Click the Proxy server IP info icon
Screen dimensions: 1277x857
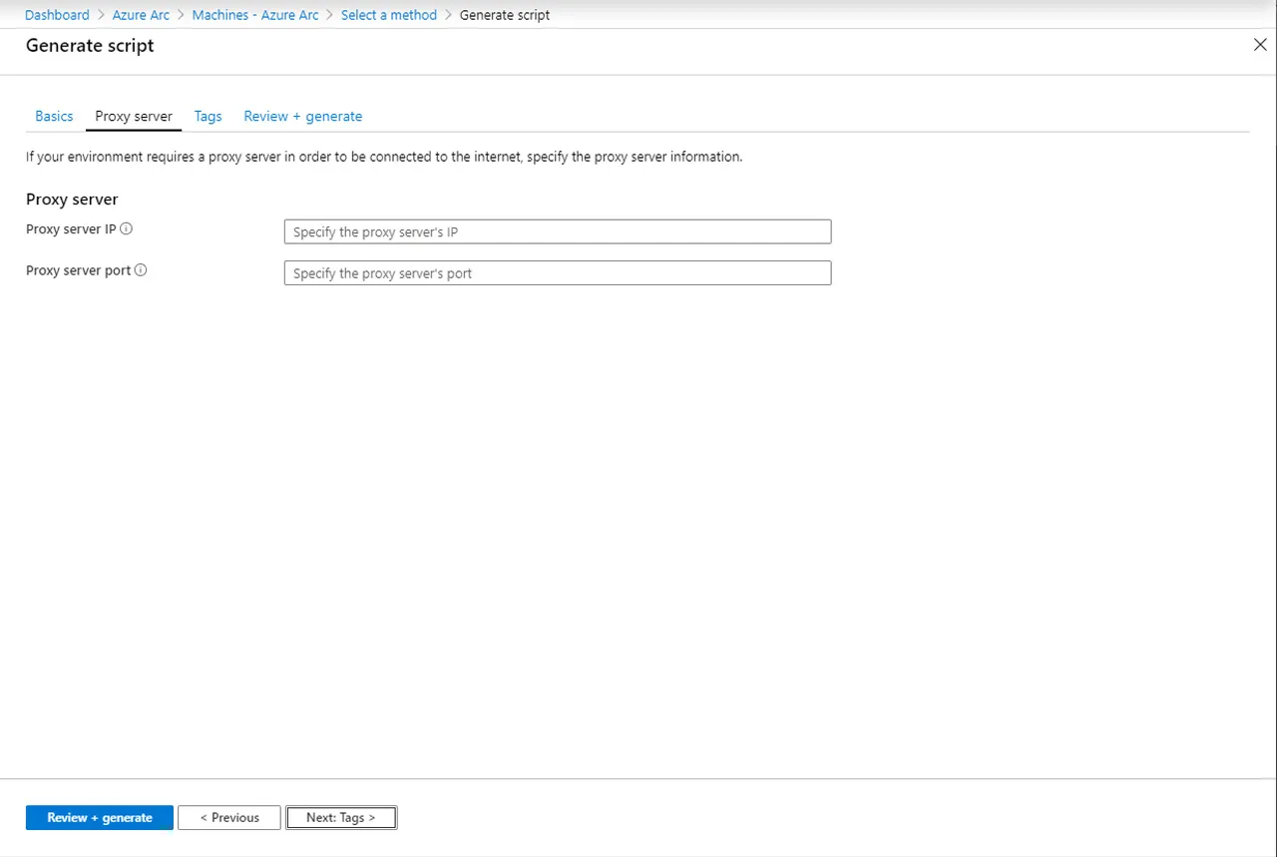[x=127, y=228]
